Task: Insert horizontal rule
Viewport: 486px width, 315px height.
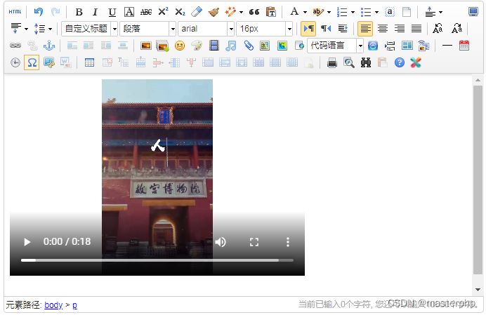Action: tap(447, 46)
